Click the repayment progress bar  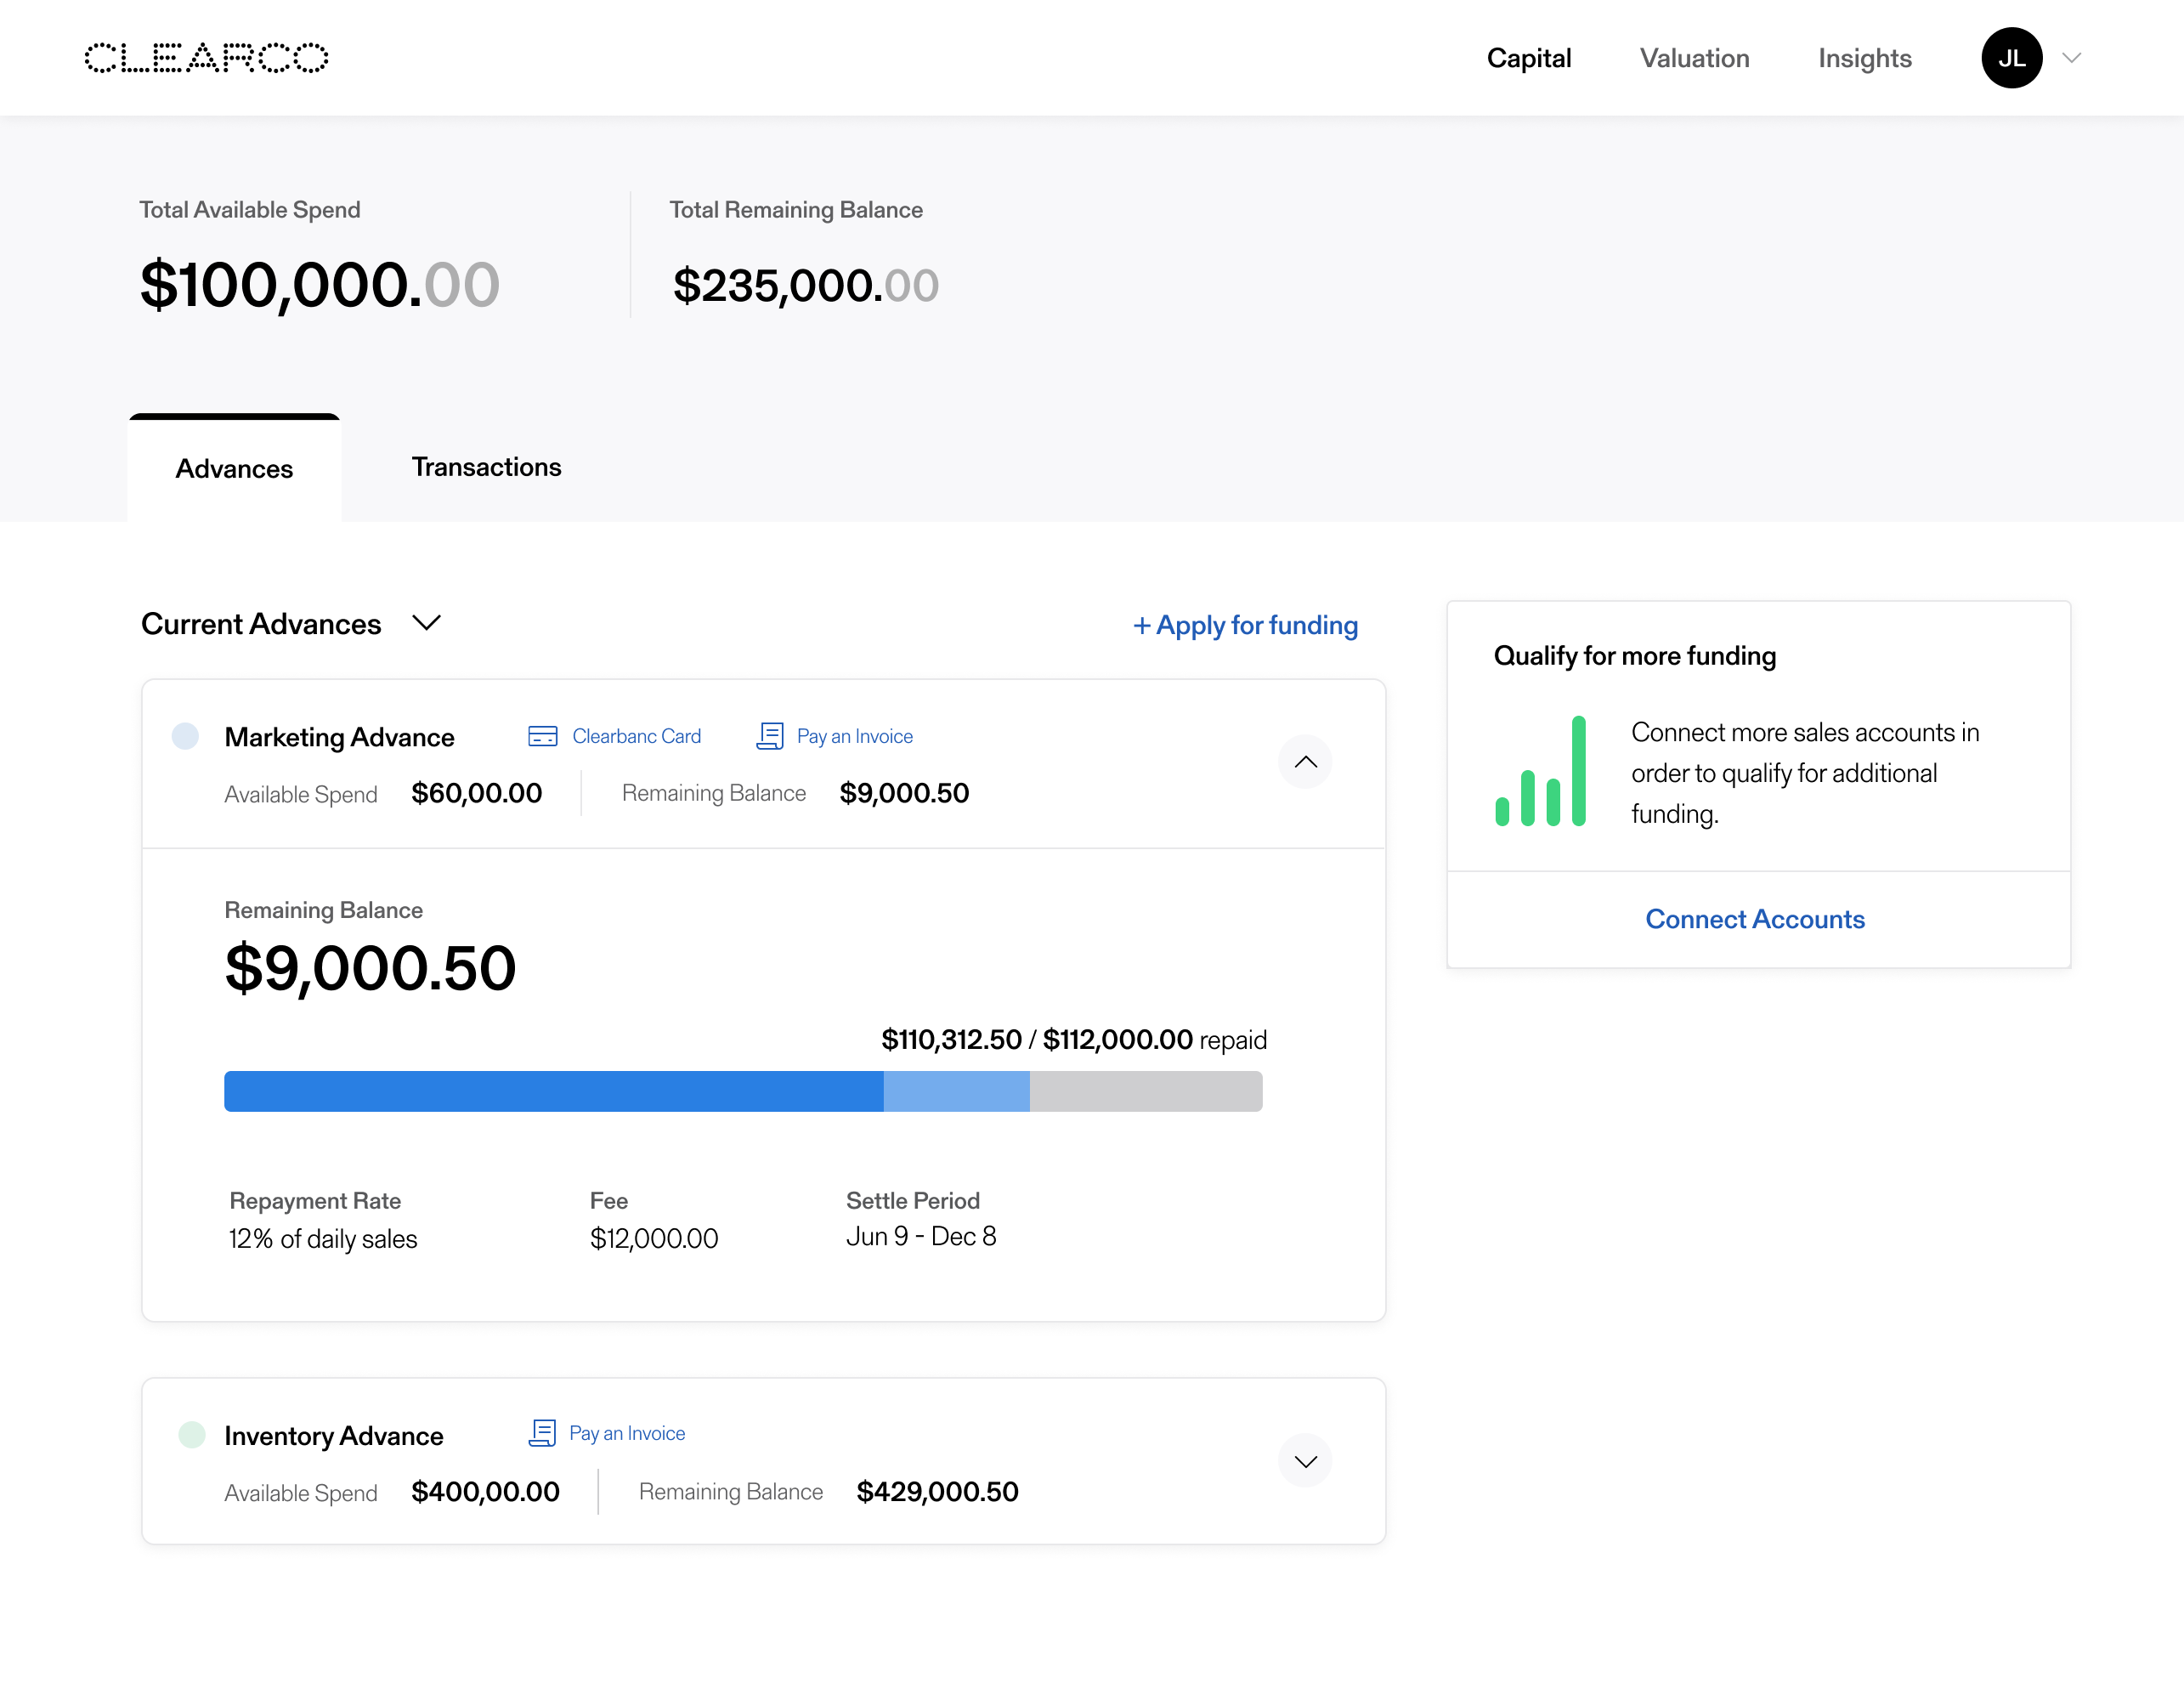click(x=742, y=1091)
